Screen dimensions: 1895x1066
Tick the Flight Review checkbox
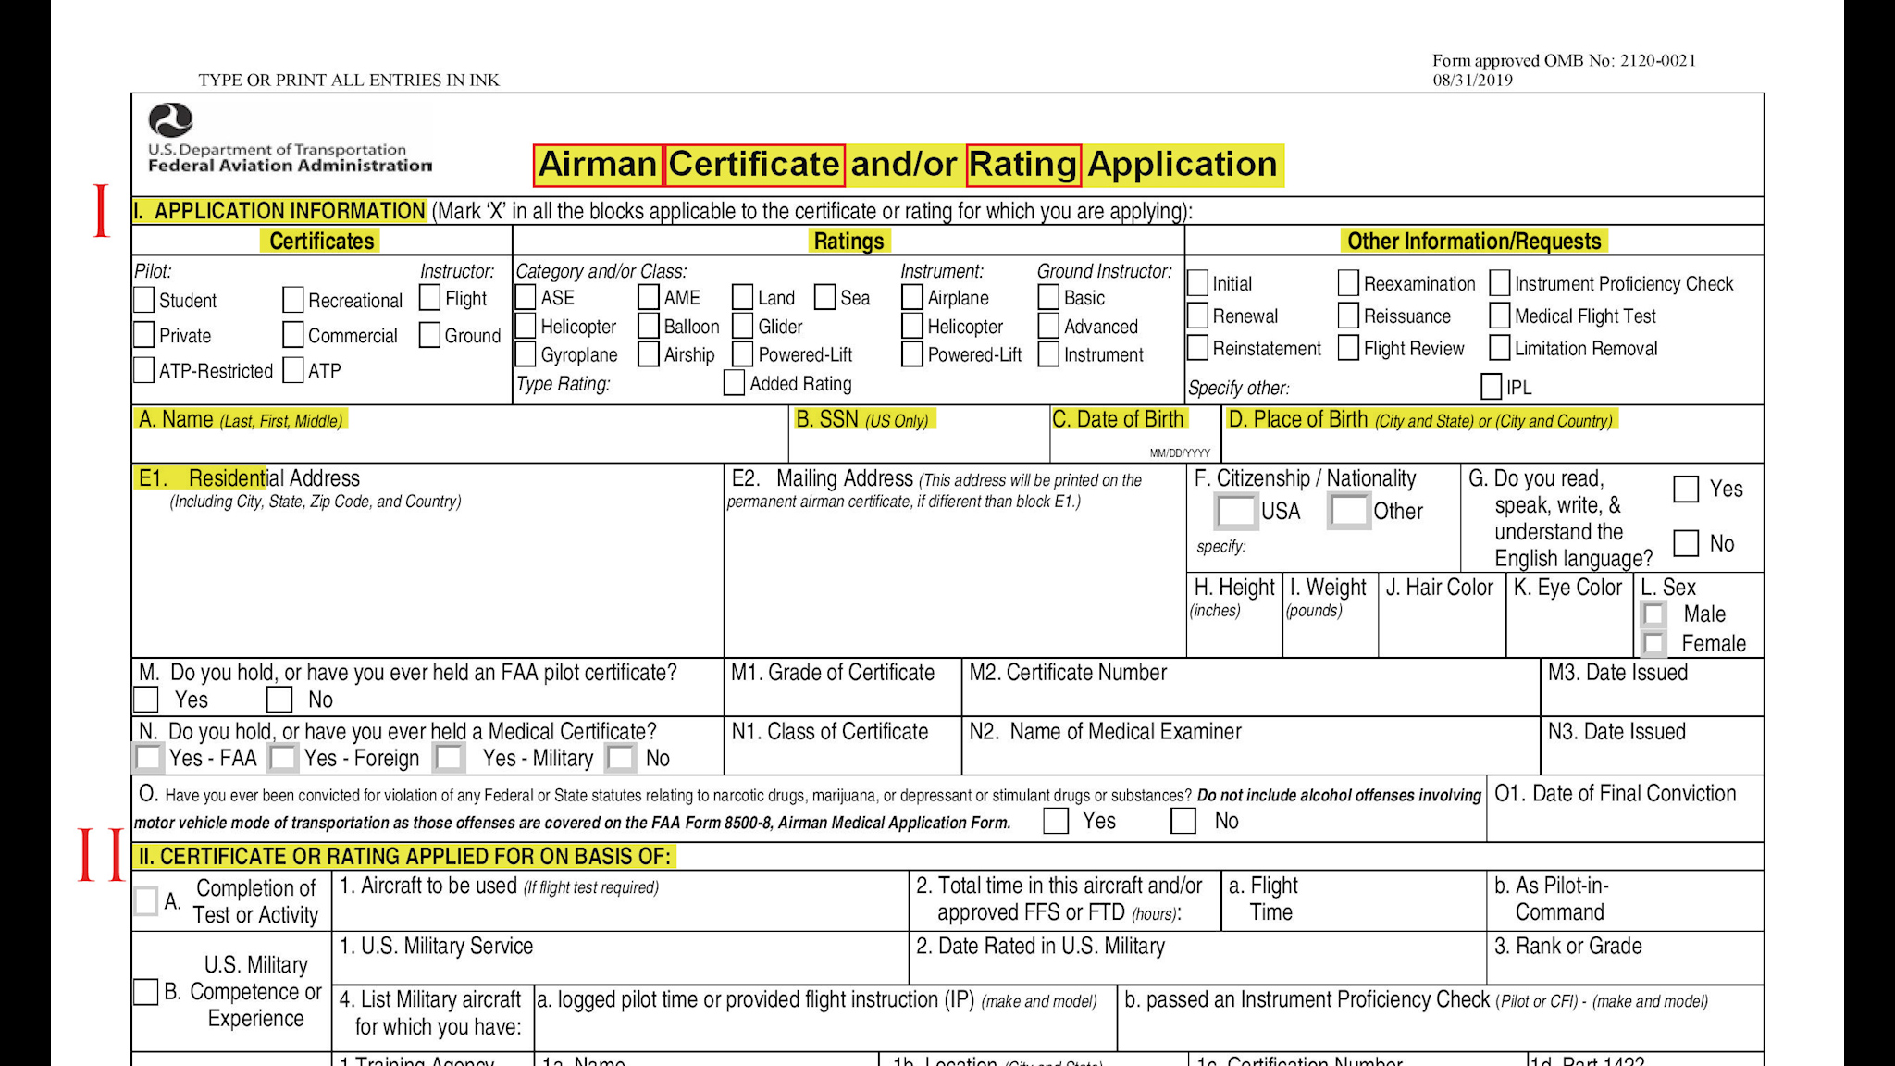click(1349, 348)
